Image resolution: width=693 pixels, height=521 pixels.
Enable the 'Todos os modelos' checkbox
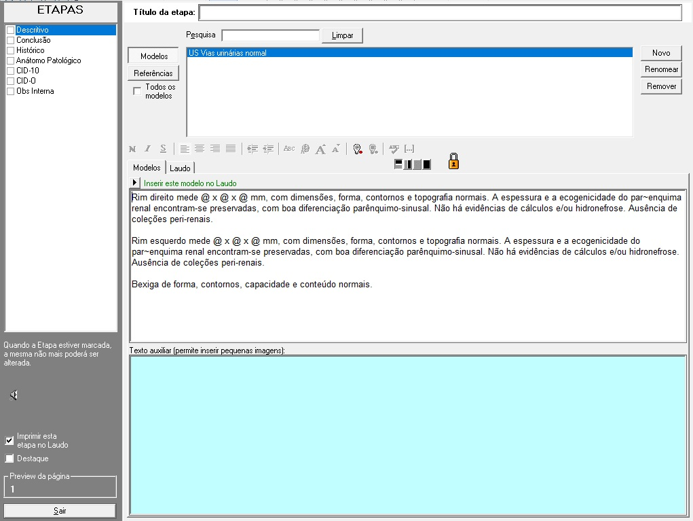click(x=138, y=91)
